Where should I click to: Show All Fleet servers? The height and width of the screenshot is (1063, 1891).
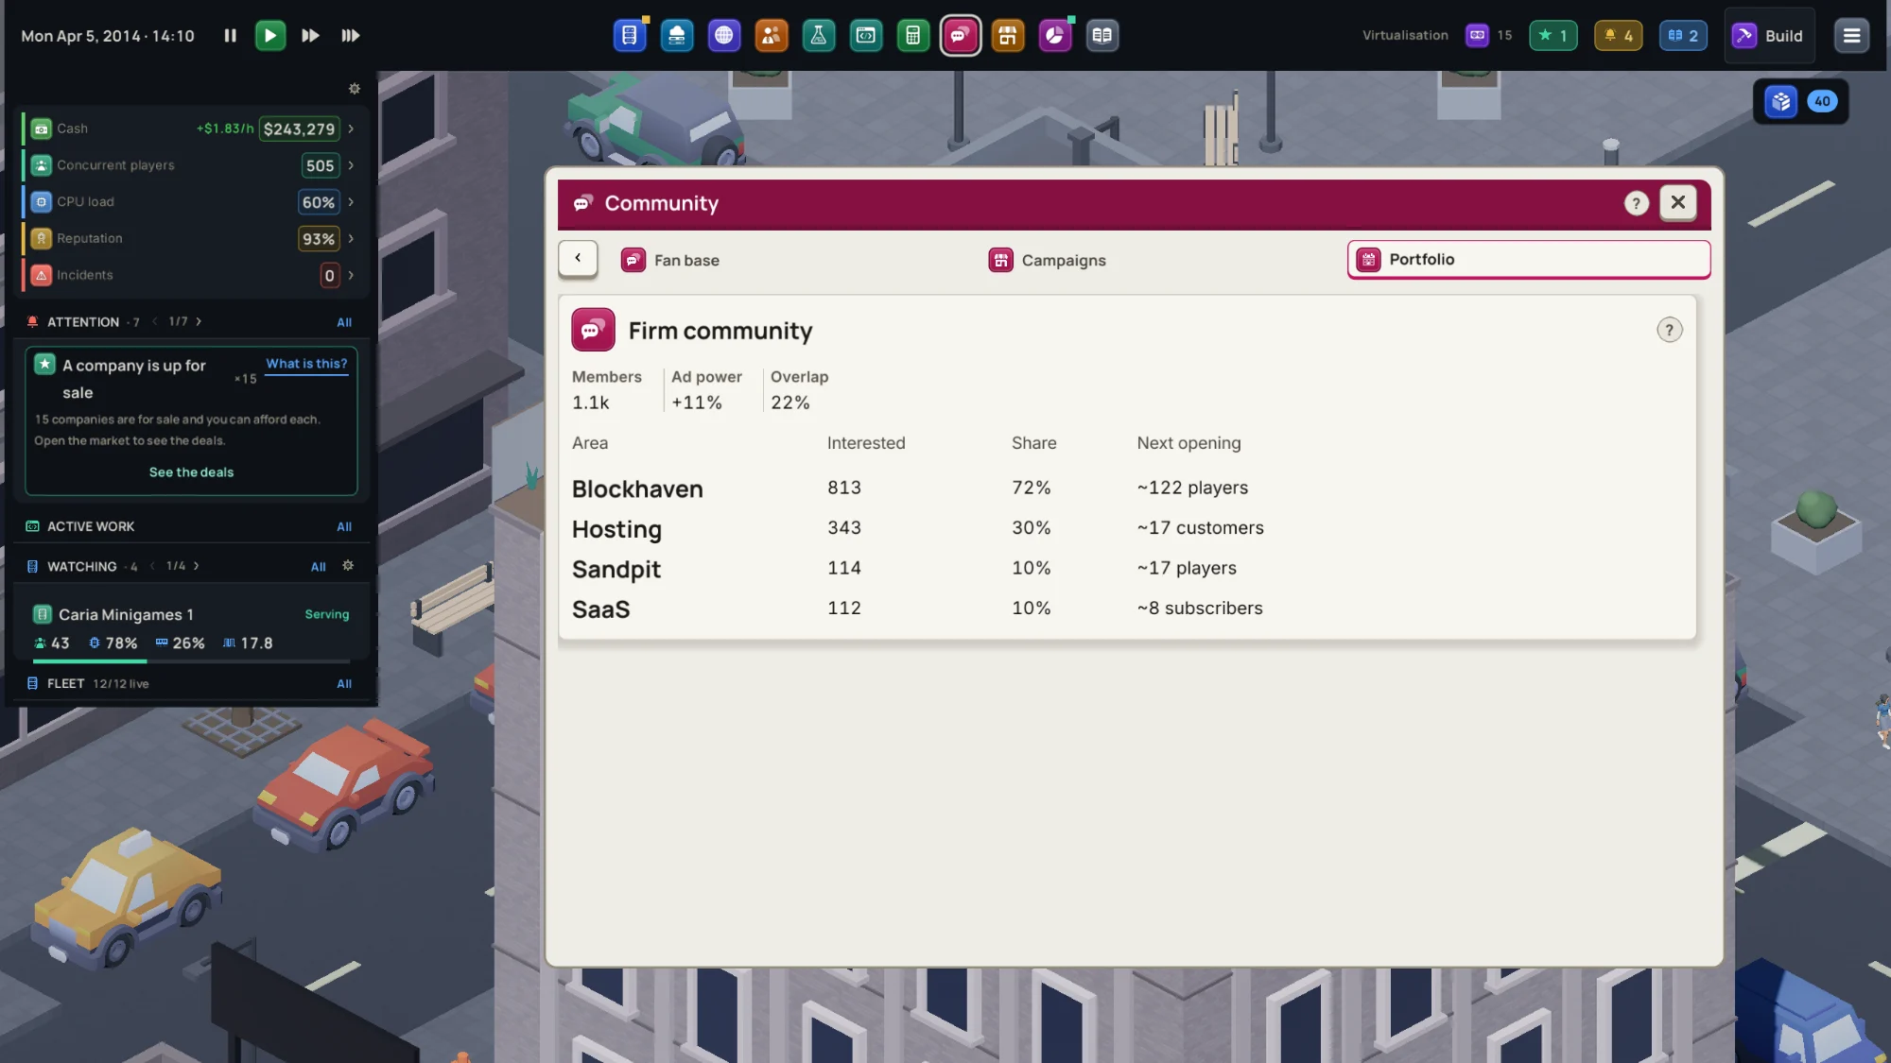pos(344,684)
